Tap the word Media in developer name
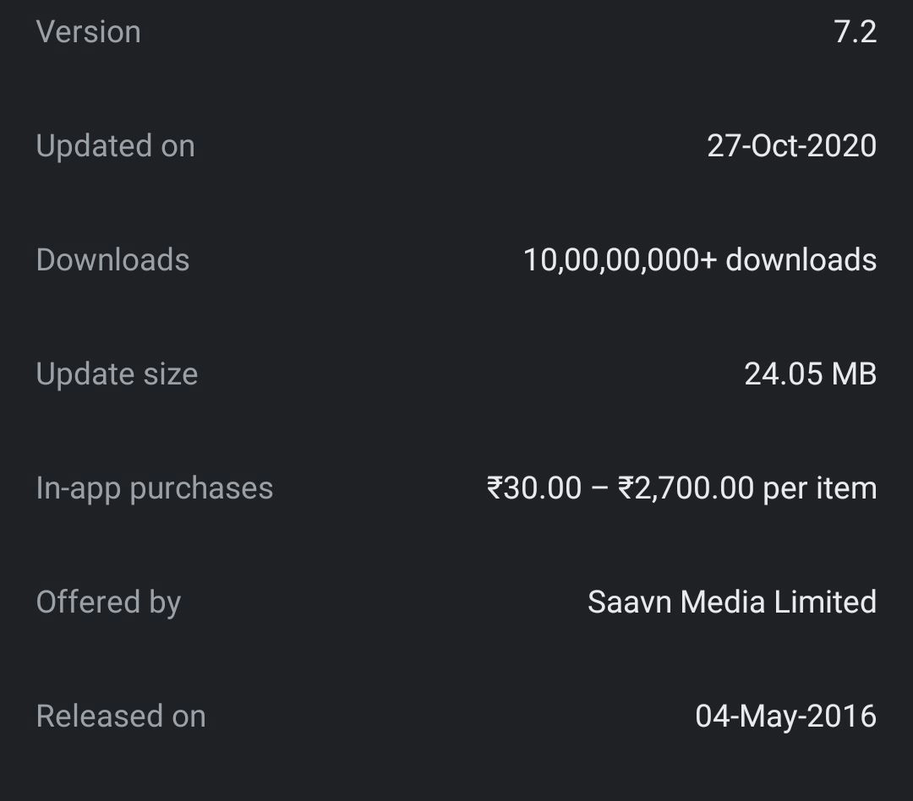913x801 pixels. pyautogui.click(x=722, y=602)
